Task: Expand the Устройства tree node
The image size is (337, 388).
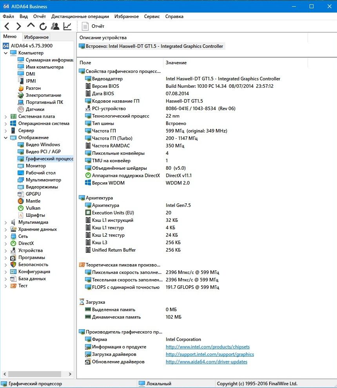Action: pyautogui.click(x=6, y=251)
